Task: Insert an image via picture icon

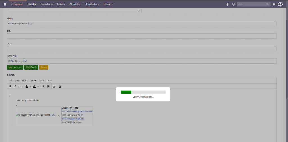Action: pyautogui.click(x=60, y=86)
